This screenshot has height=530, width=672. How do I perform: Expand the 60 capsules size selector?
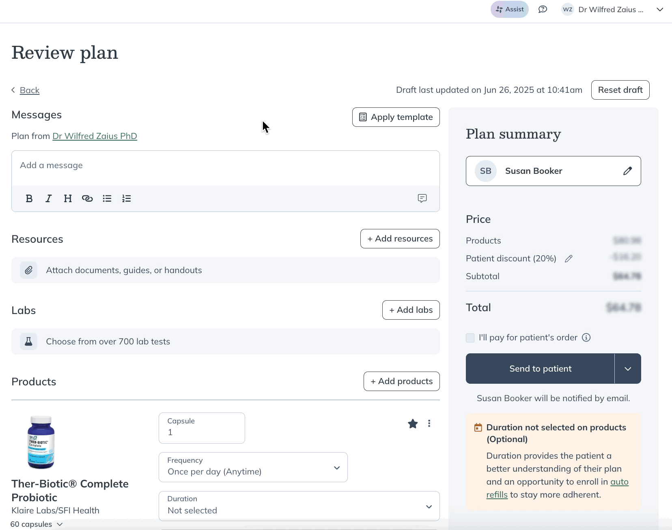(x=37, y=524)
